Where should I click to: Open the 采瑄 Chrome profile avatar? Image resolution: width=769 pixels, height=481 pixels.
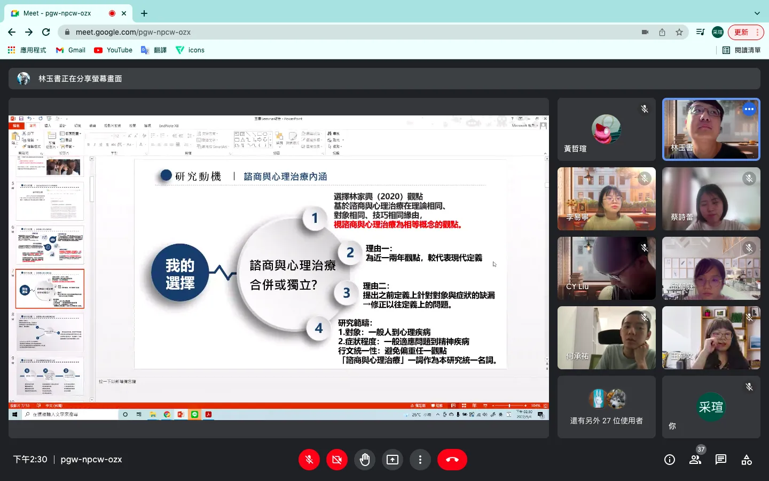(x=718, y=32)
